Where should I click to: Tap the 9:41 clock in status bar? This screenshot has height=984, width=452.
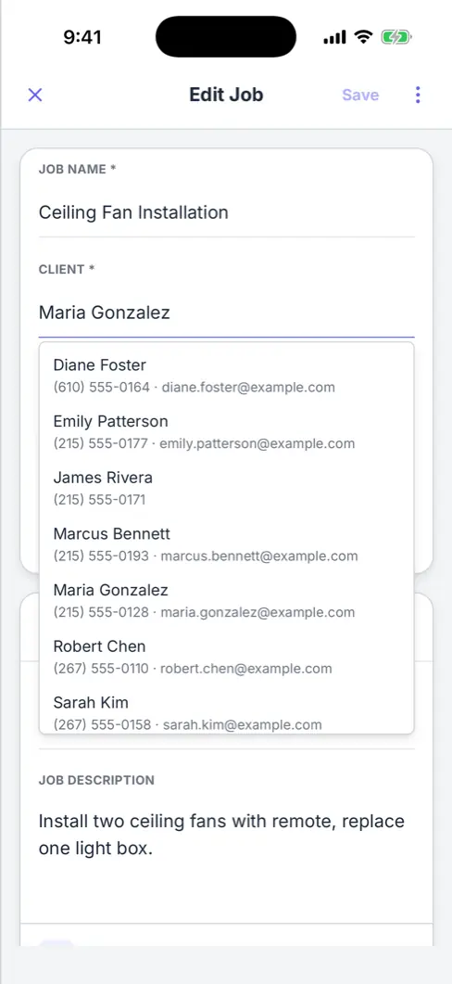pyautogui.click(x=82, y=37)
